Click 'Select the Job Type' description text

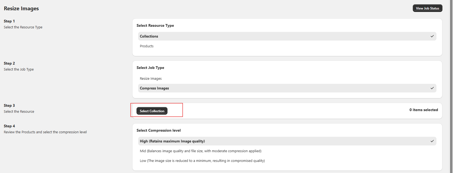[19, 69]
